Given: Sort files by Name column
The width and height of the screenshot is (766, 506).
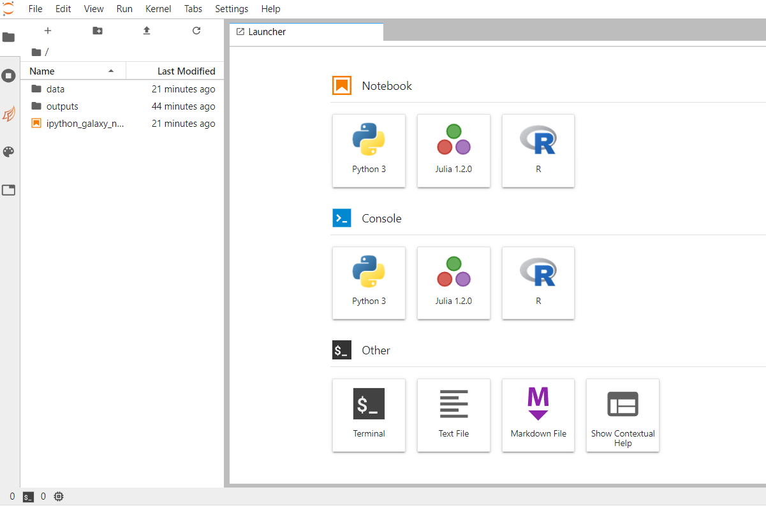Looking at the screenshot, I should pyautogui.click(x=73, y=71).
